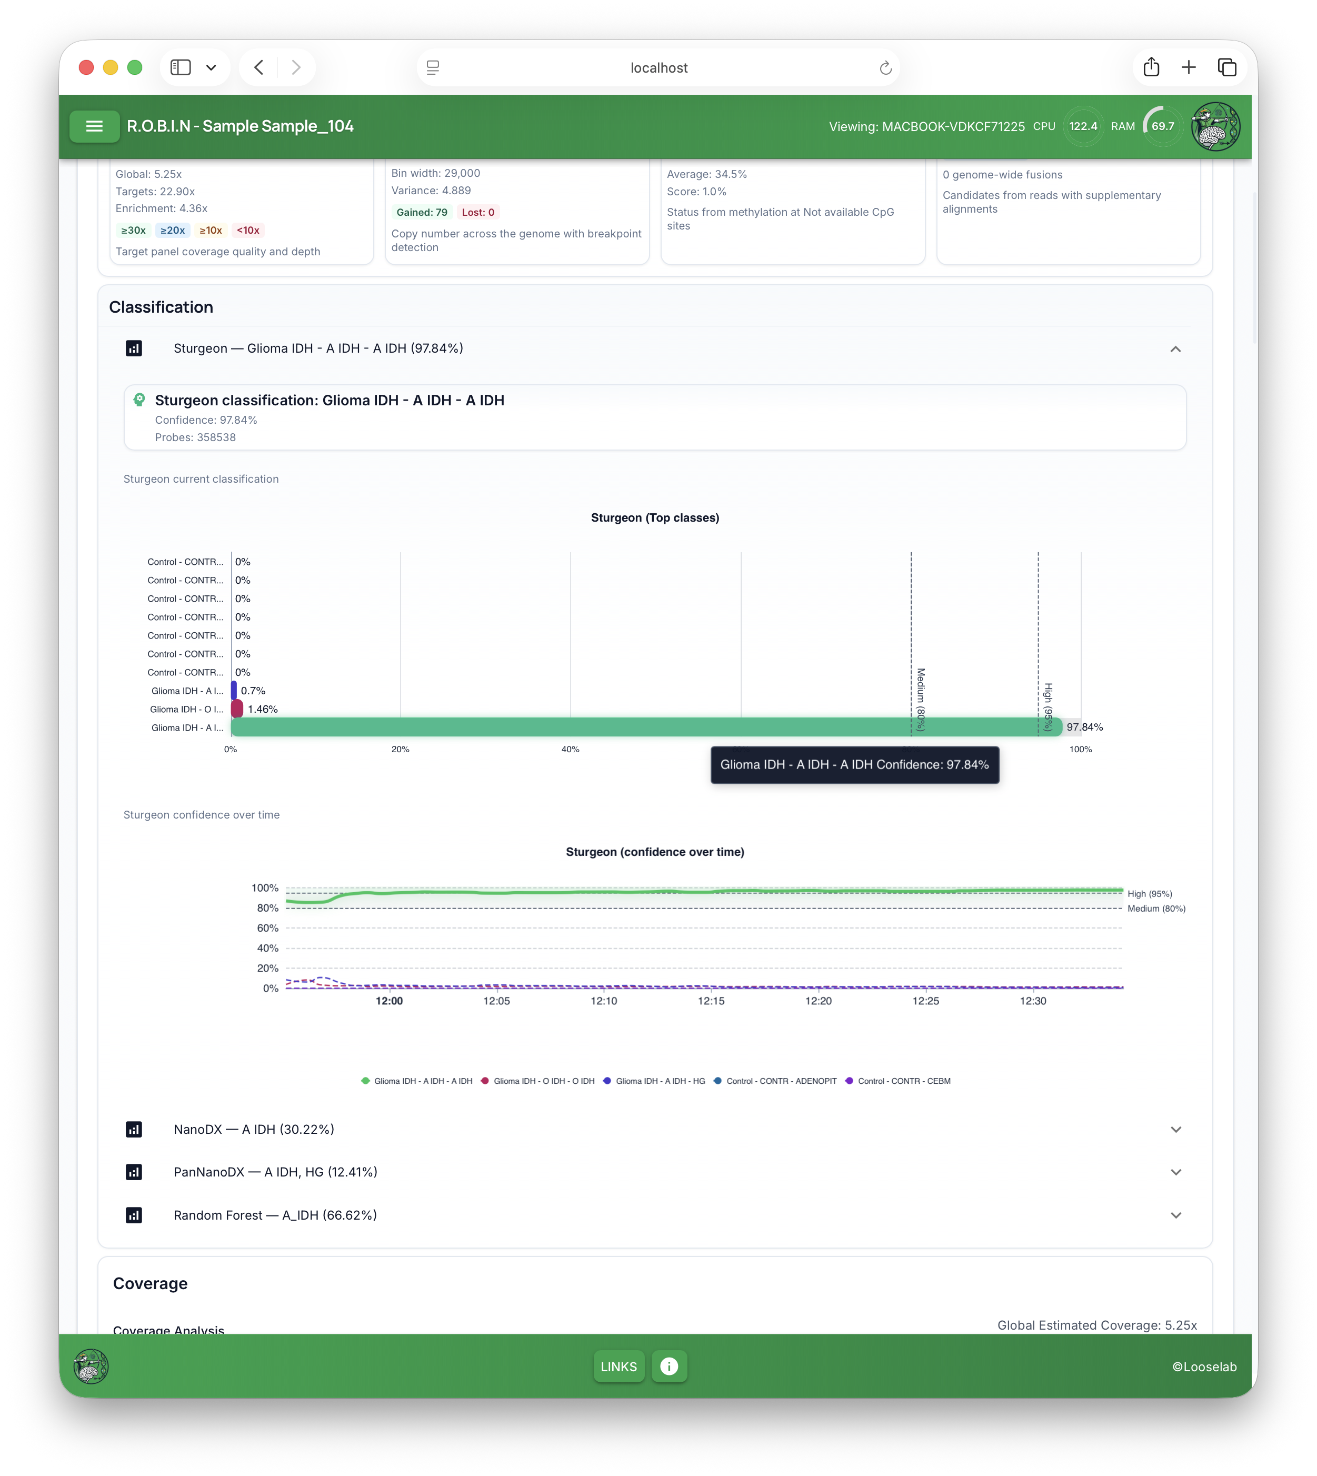Image resolution: width=1317 pixels, height=1476 pixels.
Task: Open the hamburger menu in the header
Action: [x=94, y=127]
